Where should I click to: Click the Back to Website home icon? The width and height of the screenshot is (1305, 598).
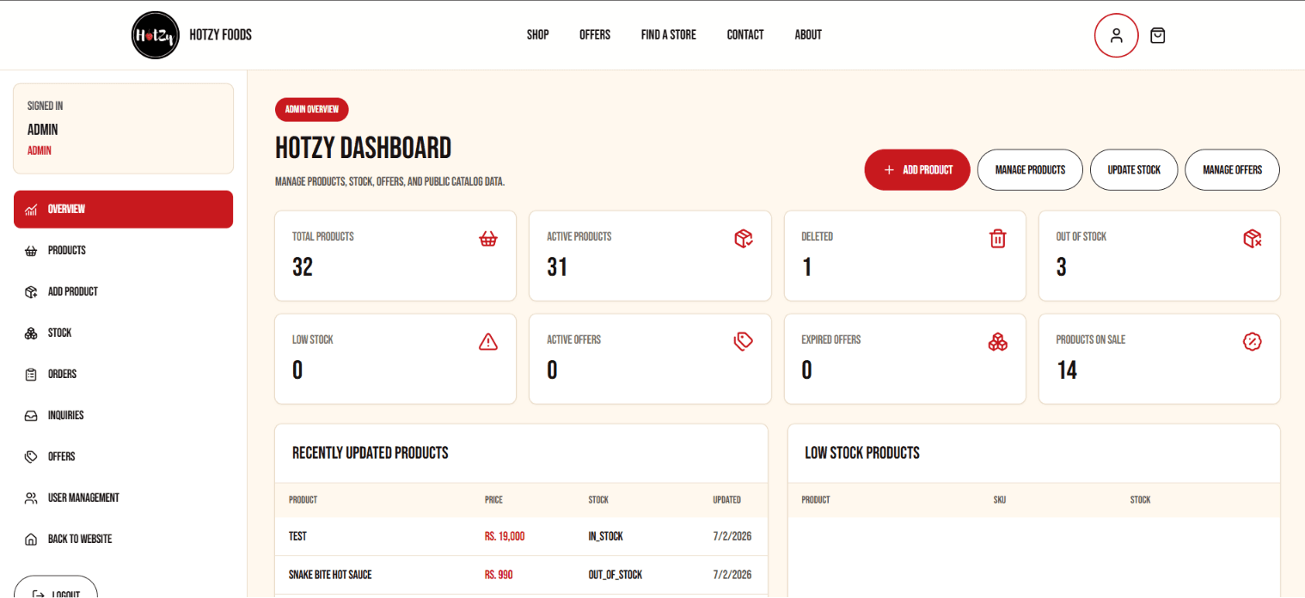(x=31, y=540)
